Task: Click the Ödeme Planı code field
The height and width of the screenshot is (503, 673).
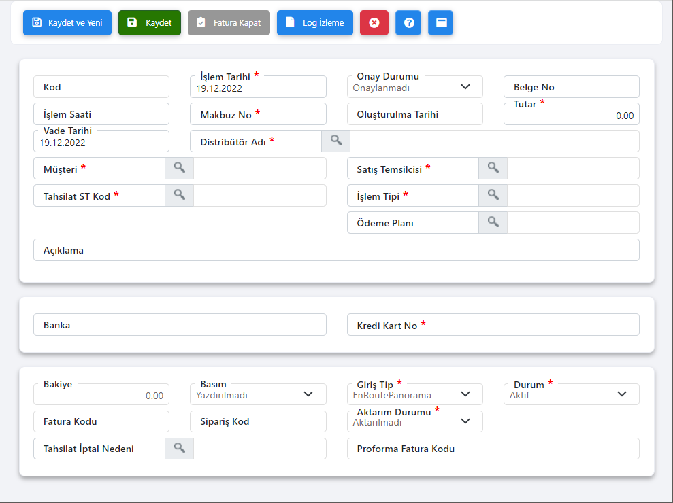Action: pyautogui.click(x=413, y=222)
